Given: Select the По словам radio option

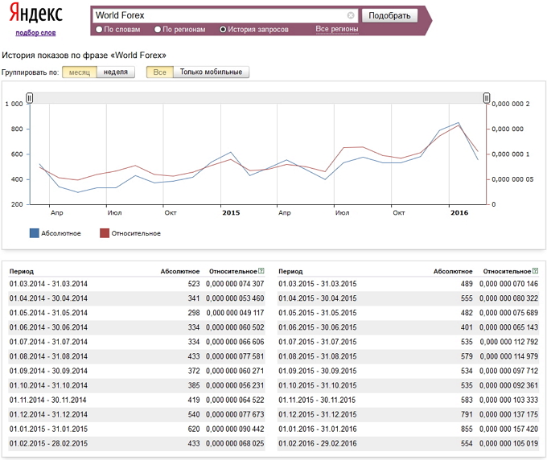Looking at the screenshot, I should pyautogui.click(x=99, y=30).
